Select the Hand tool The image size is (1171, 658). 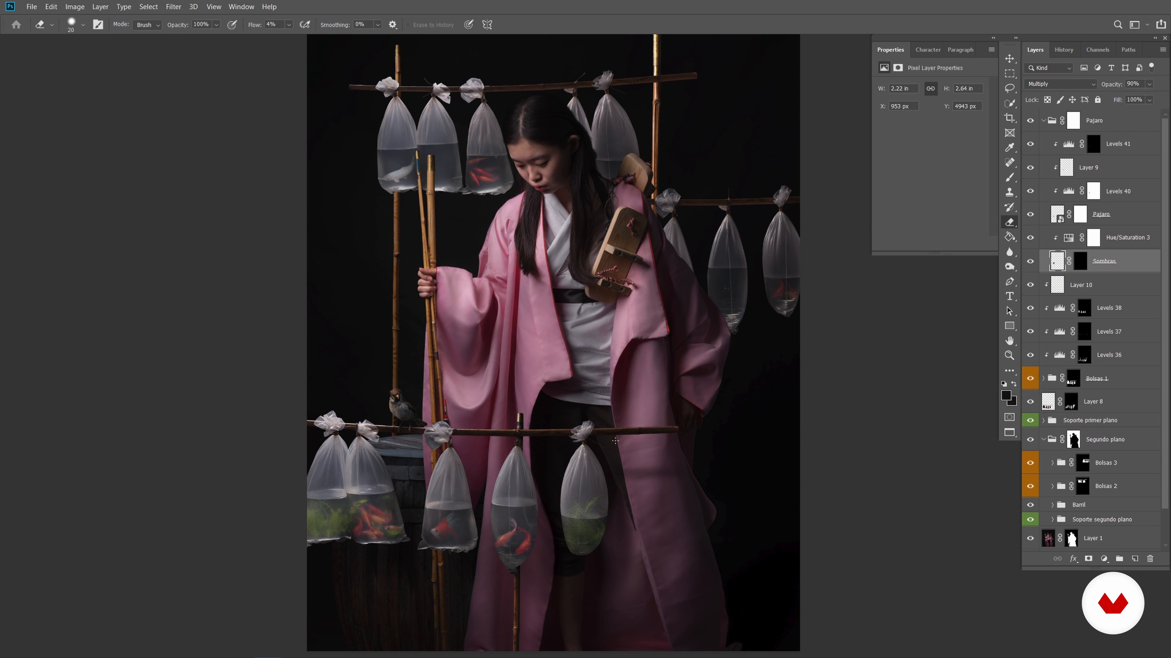(x=1010, y=341)
